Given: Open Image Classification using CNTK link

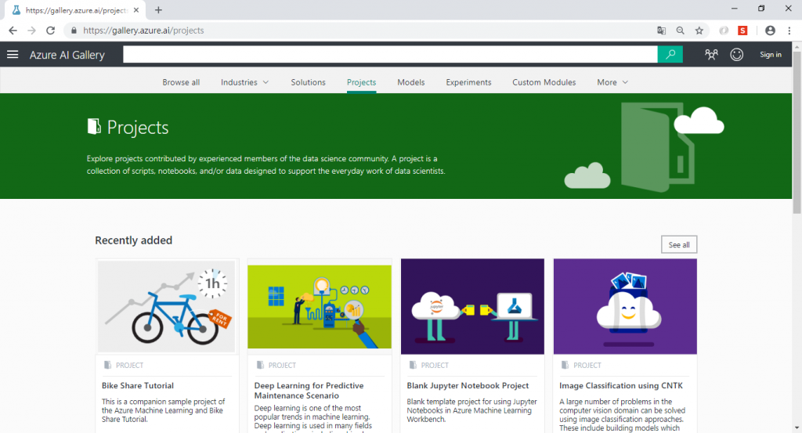Looking at the screenshot, I should click(x=621, y=385).
